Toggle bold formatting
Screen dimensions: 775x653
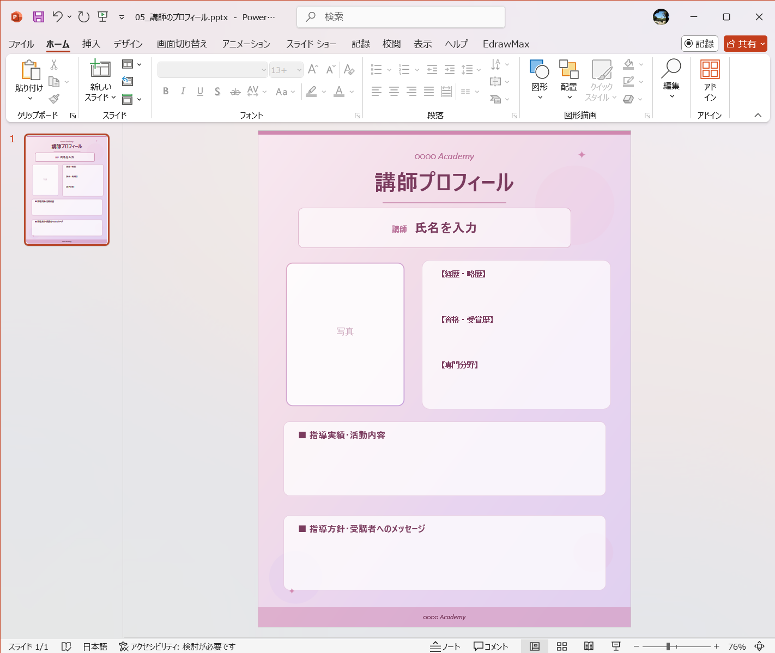pos(165,92)
